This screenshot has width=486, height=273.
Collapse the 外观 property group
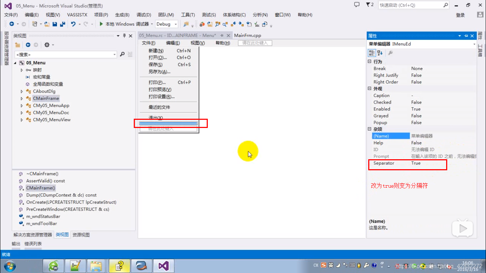click(370, 89)
